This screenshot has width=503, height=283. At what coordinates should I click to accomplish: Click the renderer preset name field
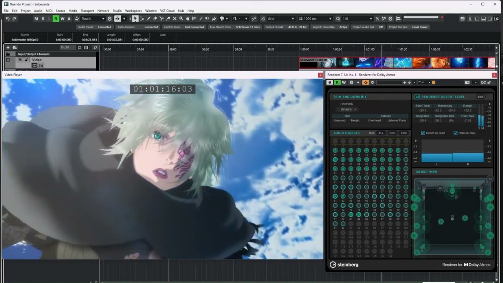coord(389,83)
